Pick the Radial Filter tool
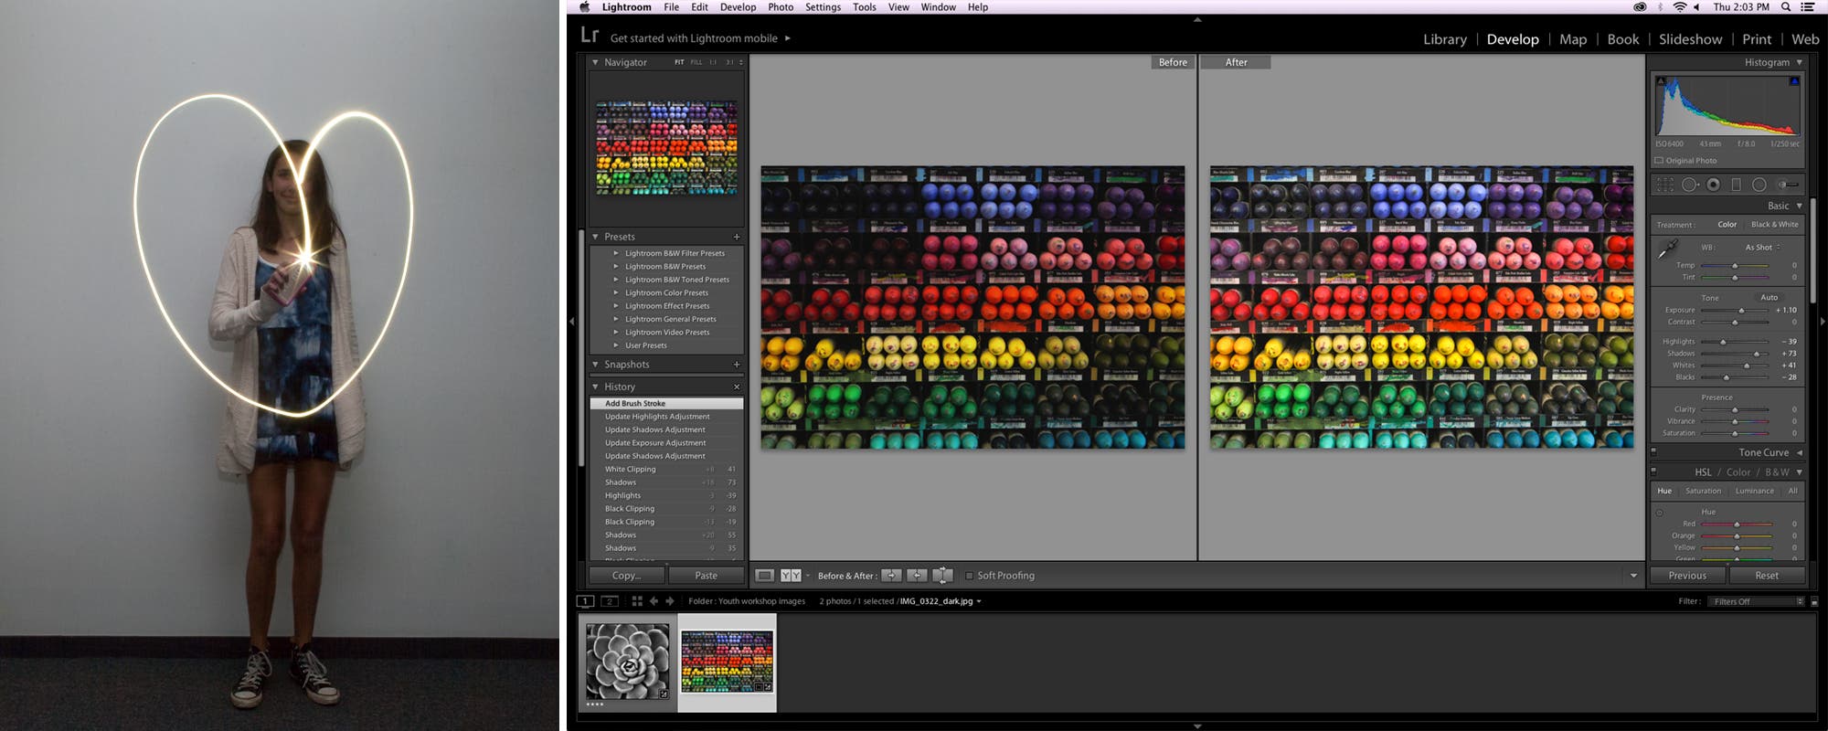Screen dimensions: 1828x731 [1759, 185]
